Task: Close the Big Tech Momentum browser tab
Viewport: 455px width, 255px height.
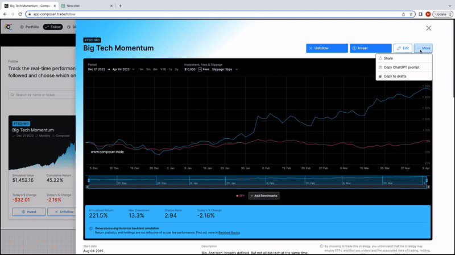Action: (55, 6)
